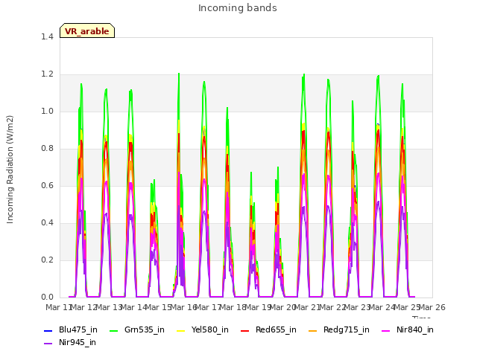The height and width of the screenshot is (357, 477).
Task: Click the Mar 16 daily peak in chart
Action: click(x=179, y=74)
